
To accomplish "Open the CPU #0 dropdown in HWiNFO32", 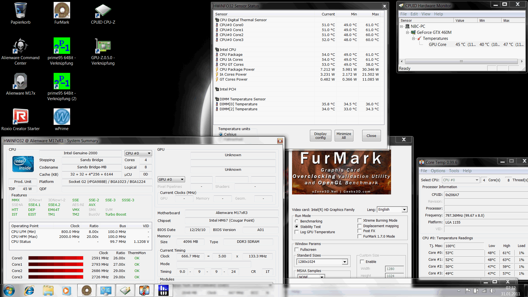I will pyautogui.click(x=138, y=153).
